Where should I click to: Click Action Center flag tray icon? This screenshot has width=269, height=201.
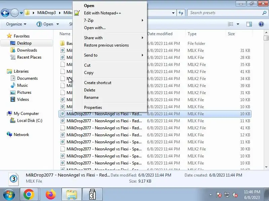pos(219,195)
